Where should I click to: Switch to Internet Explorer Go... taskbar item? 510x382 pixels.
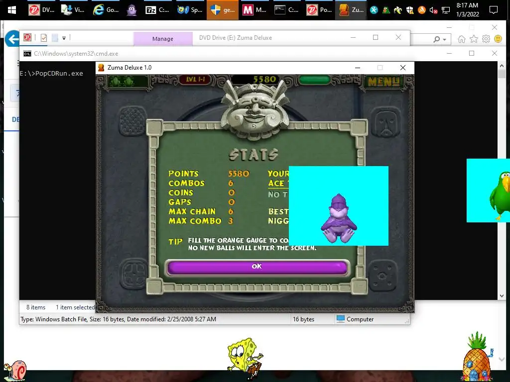(x=106, y=10)
